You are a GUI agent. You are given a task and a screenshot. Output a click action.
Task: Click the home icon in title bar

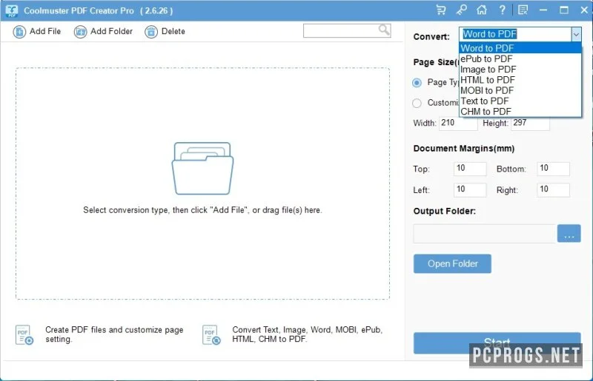pyautogui.click(x=481, y=10)
